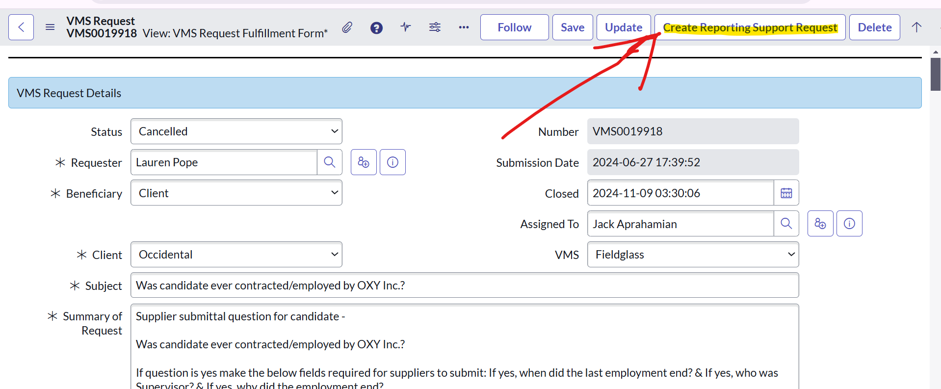Open the more options ellipsis menu
941x389 pixels.
coord(464,27)
